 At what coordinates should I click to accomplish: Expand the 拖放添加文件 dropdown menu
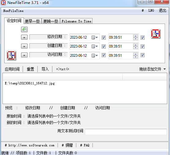pos(165,69)
